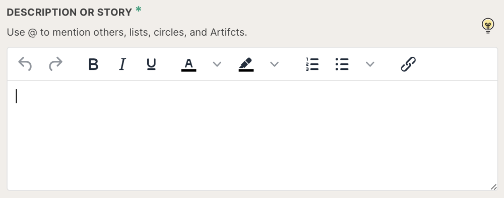Expand the highlight color dropdown
The image size is (504, 198).
coord(274,64)
